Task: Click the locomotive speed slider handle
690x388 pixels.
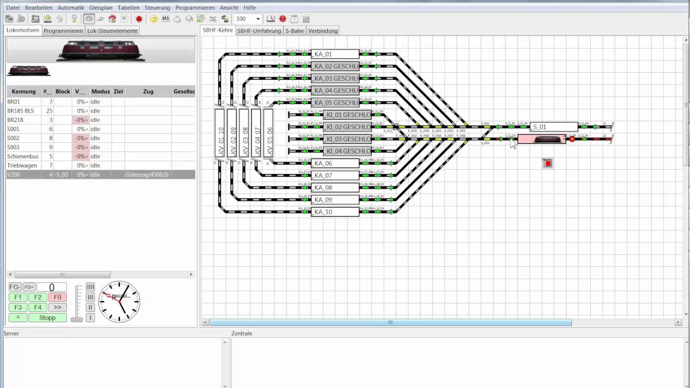Action: [x=77, y=319]
